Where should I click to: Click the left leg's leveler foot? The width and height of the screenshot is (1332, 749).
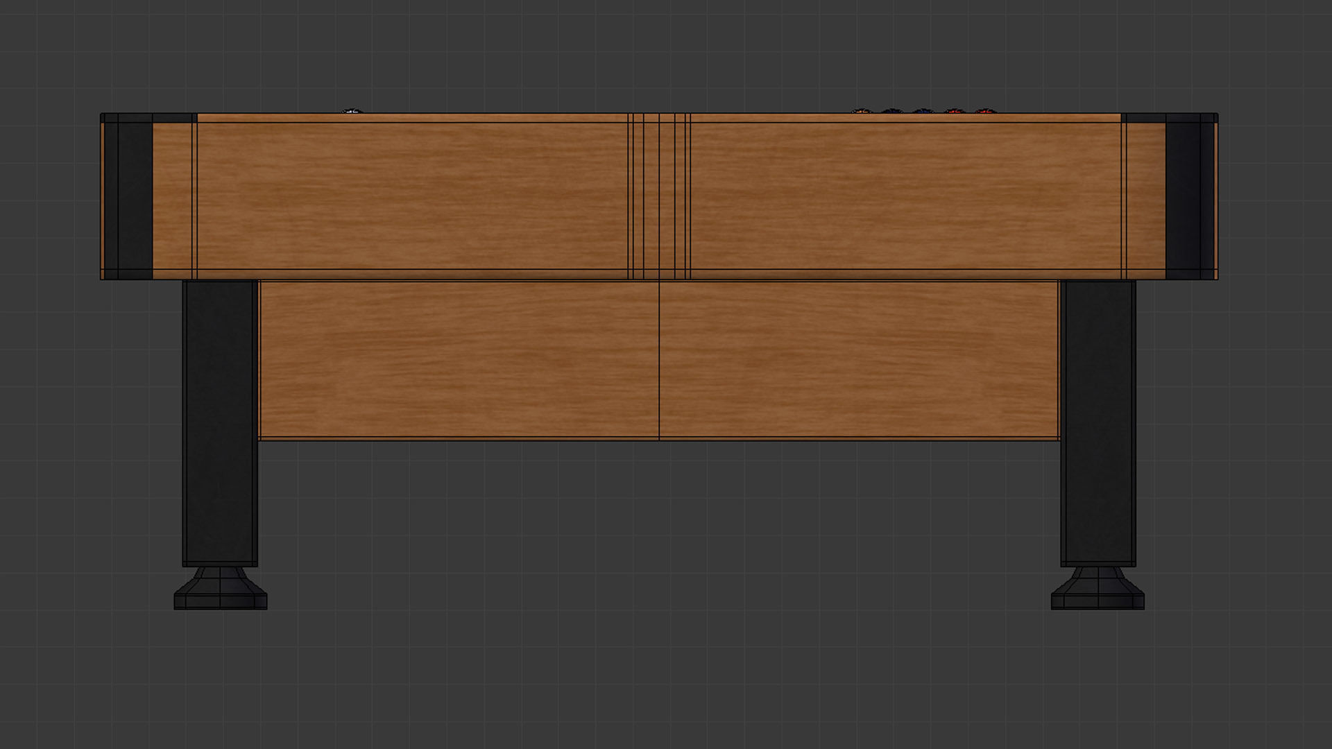click(x=220, y=589)
